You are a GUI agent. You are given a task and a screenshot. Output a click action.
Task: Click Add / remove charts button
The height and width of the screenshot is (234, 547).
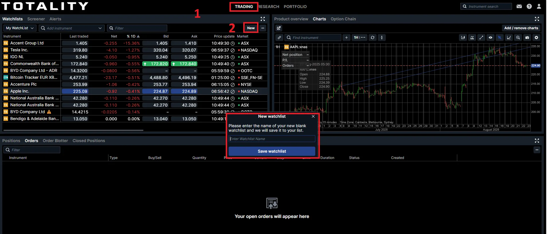click(521, 28)
